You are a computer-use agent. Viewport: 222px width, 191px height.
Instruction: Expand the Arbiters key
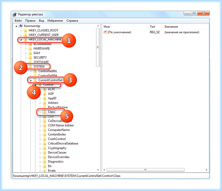click(x=40, y=103)
